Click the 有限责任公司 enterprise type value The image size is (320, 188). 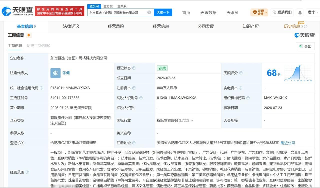80,120
